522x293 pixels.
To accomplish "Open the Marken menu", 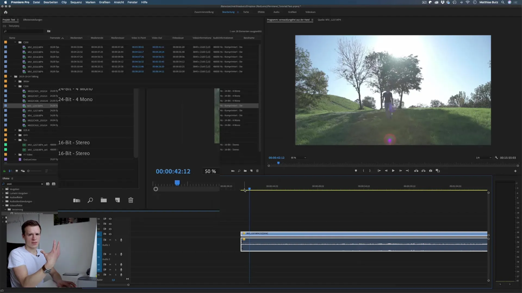I will point(90,2).
